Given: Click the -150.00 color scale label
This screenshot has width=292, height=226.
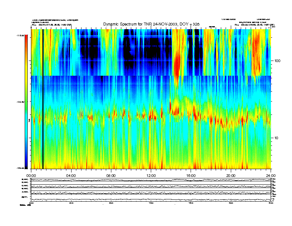Looking at the screenshot, I should (x=21, y=168).
